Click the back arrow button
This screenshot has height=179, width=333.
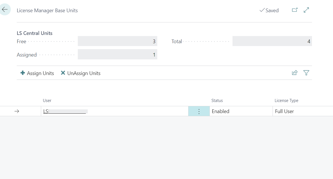pos(5,10)
